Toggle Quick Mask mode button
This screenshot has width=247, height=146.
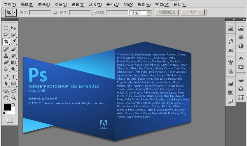(10, 120)
